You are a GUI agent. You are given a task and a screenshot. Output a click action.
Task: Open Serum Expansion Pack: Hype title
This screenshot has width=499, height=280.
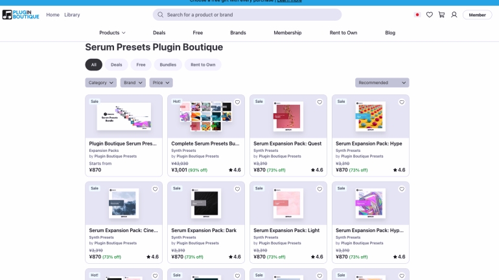coord(369,144)
